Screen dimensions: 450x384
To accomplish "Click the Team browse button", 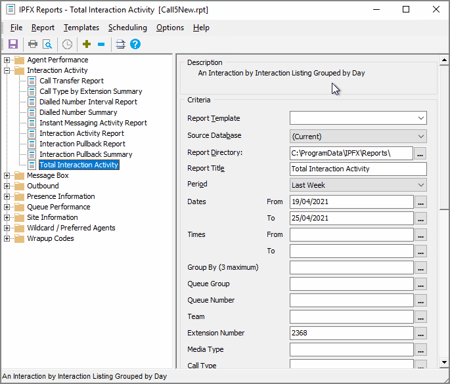I will 420,317.
